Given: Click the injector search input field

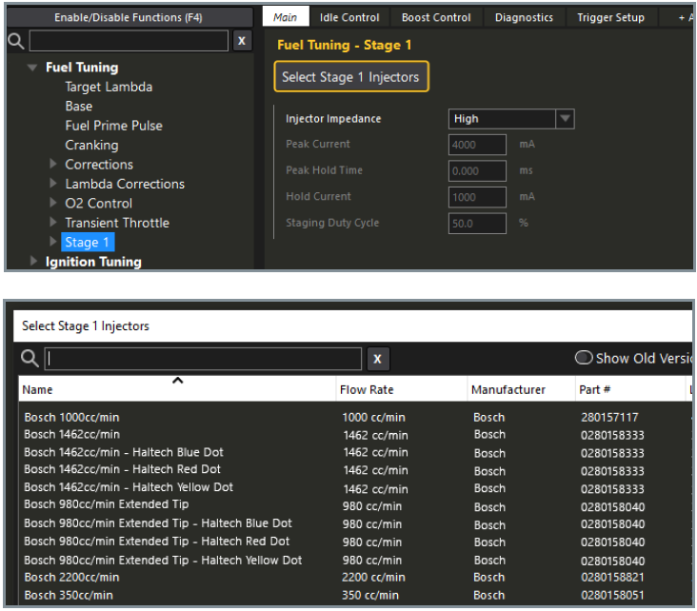Looking at the screenshot, I should [x=203, y=359].
